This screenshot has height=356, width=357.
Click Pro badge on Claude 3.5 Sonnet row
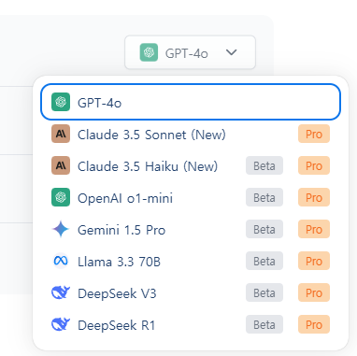click(314, 134)
